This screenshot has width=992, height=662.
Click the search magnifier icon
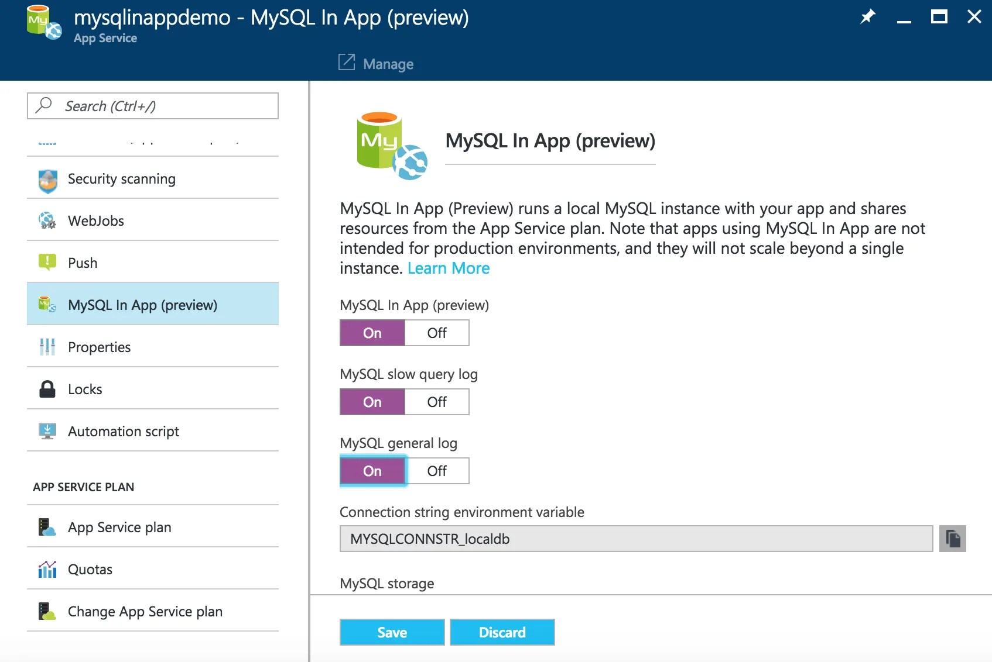pyautogui.click(x=44, y=105)
